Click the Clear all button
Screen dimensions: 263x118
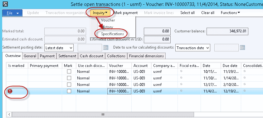pyautogui.click(x=208, y=13)
